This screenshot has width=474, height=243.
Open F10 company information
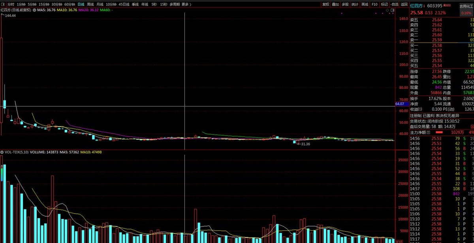(x=374, y=4)
